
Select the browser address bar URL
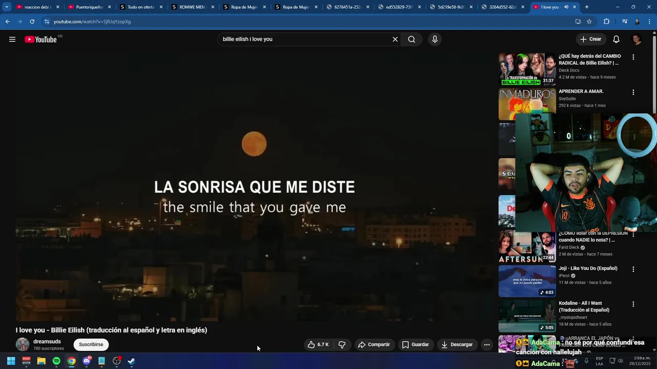tap(92, 22)
